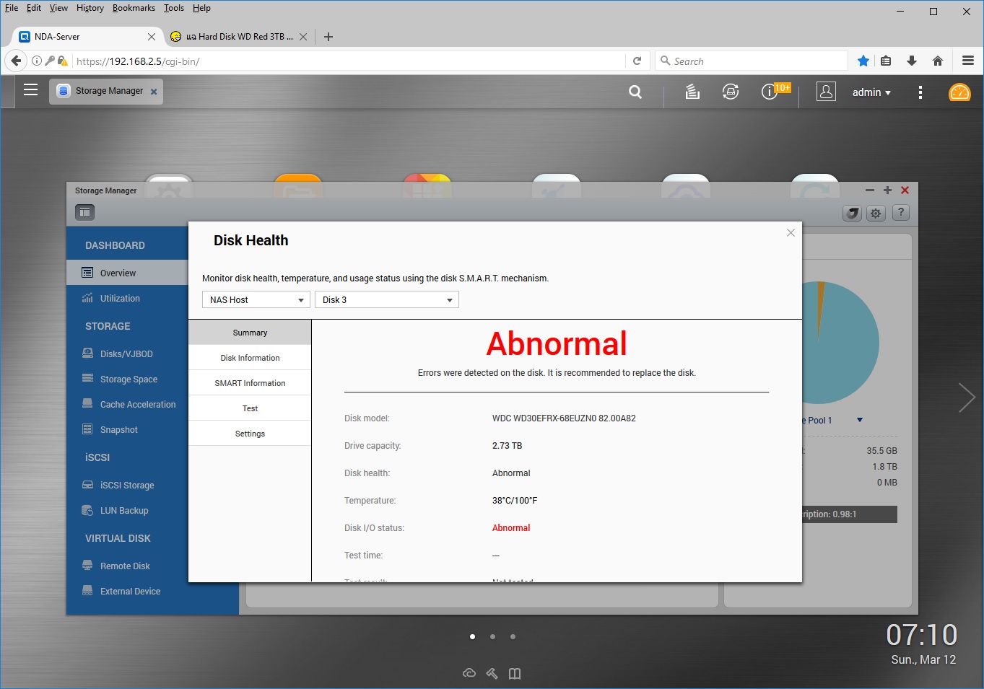The height and width of the screenshot is (689, 984).
Task: Open the QTS main menu hamburger
Action: click(30, 90)
